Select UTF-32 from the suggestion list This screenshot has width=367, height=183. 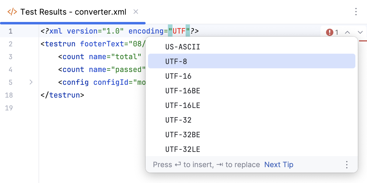click(x=179, y=120)
